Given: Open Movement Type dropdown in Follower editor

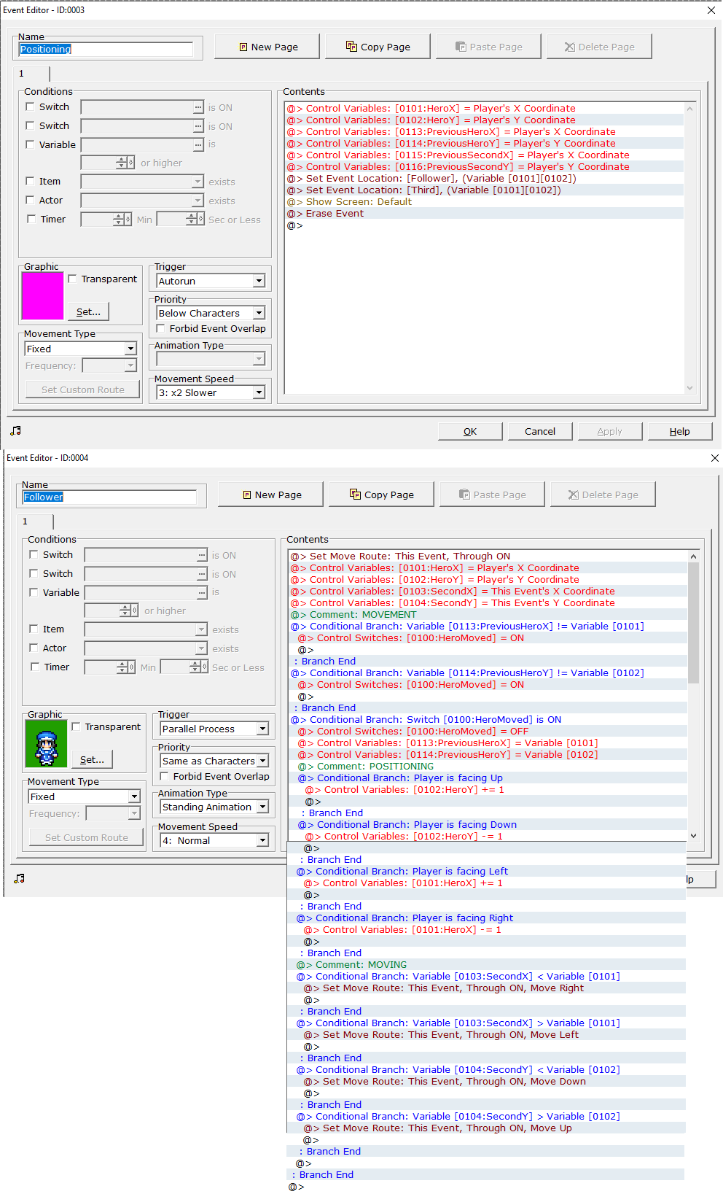Looking at the screenshot, I should (84, 796).
